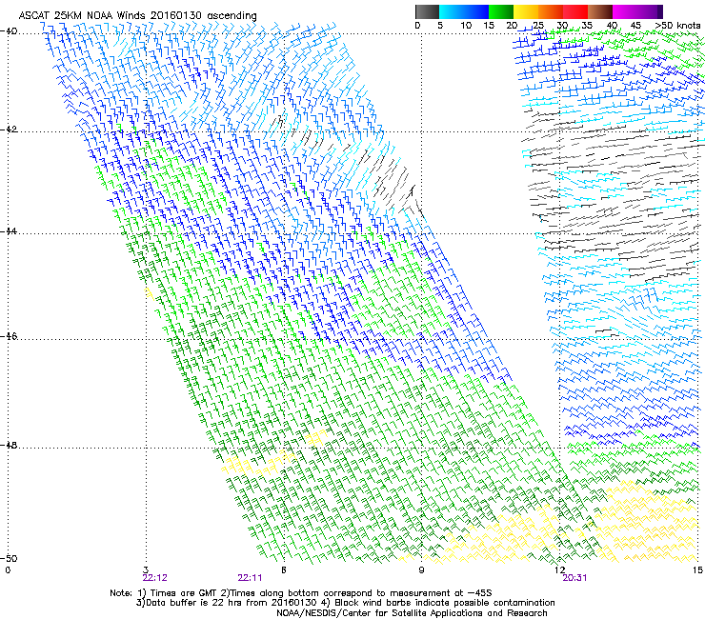Click the purple '20:31' pass time
The width and height of the screenshot is (705, 619).
(x=574, y=578)
